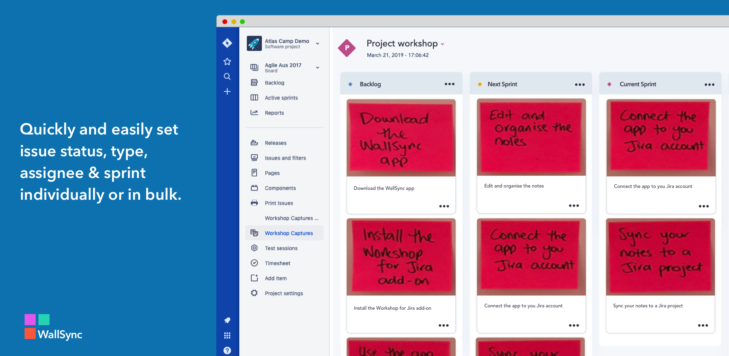Click the Backlog icon in the sidebar
729x356 pixels.
(x=254, y=83)
